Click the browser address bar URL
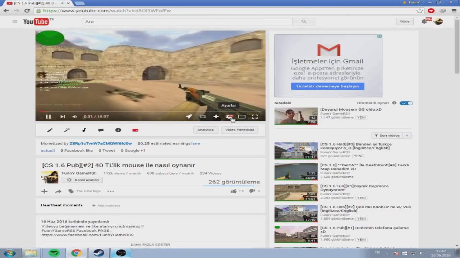The width and height of the screenshot is (460, 258). 107,11
